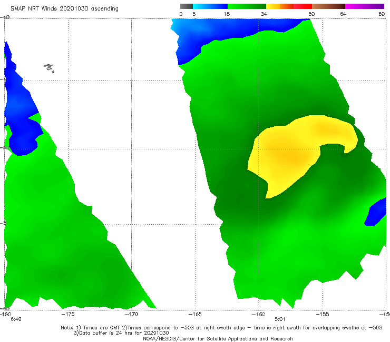Click the blue 5-18 segment of the colorbar

[x=210, y=6]
